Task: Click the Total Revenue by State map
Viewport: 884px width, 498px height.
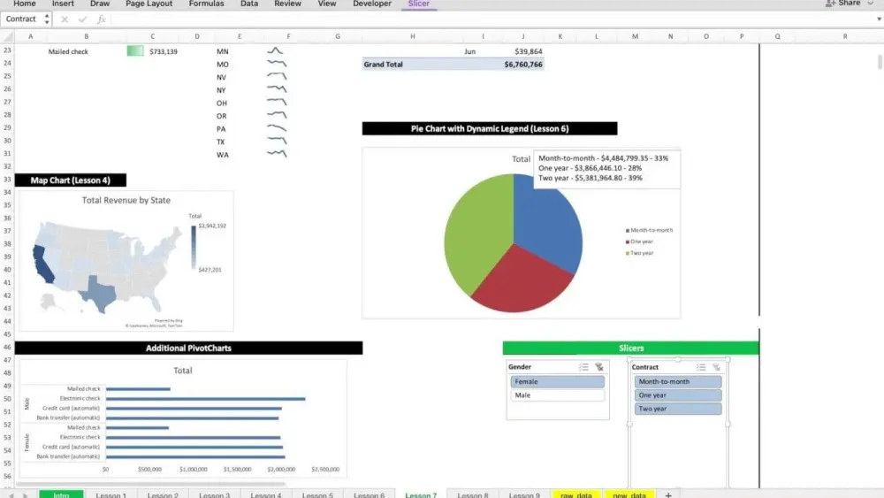Action: point(107,268)
